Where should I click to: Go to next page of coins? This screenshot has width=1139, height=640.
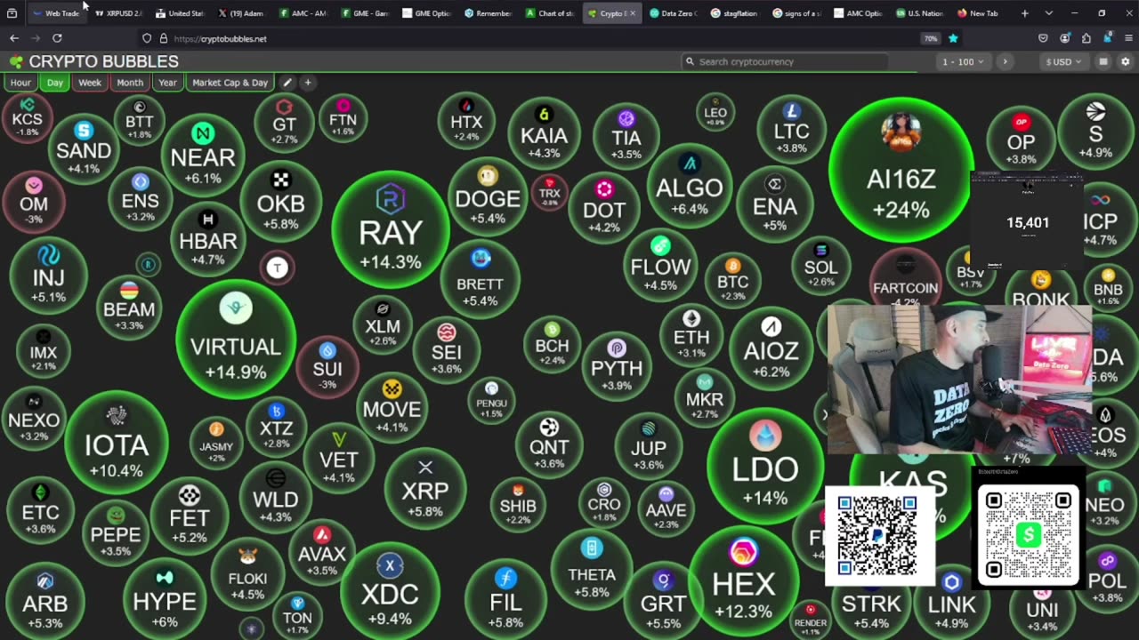(x=1006, y=61)
